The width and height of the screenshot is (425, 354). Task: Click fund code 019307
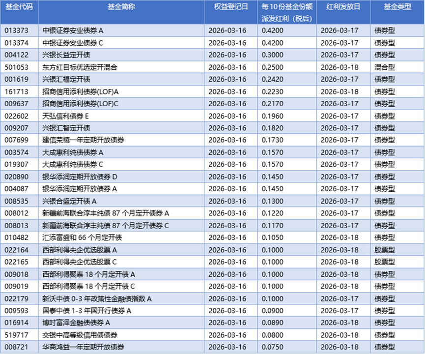[x=16, y=164]
